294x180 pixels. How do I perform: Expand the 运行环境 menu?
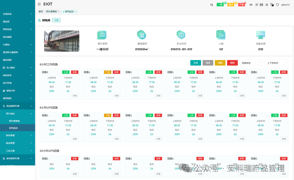[x=17, y=83]
